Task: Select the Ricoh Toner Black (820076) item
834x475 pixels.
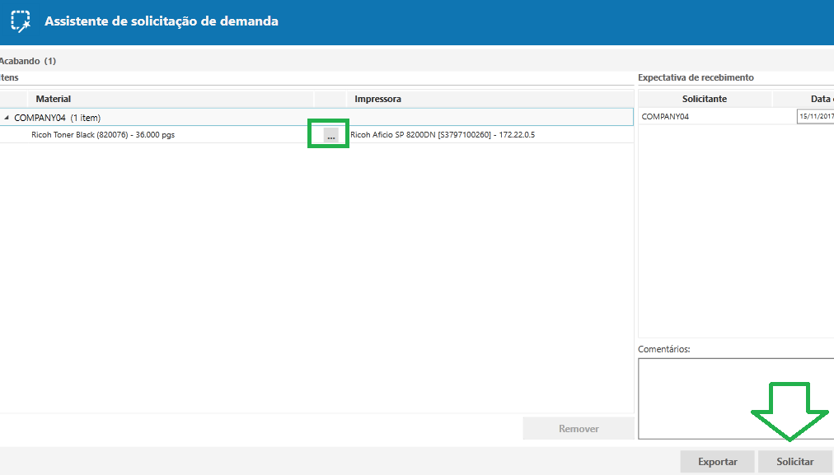Action: pyautogui.click(x=103, y=134)
